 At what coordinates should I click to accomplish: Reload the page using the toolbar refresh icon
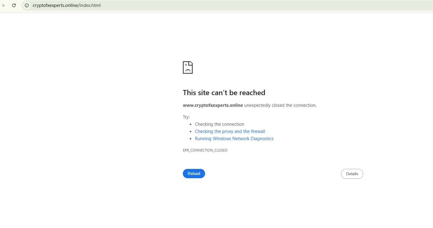click(14, 5)
